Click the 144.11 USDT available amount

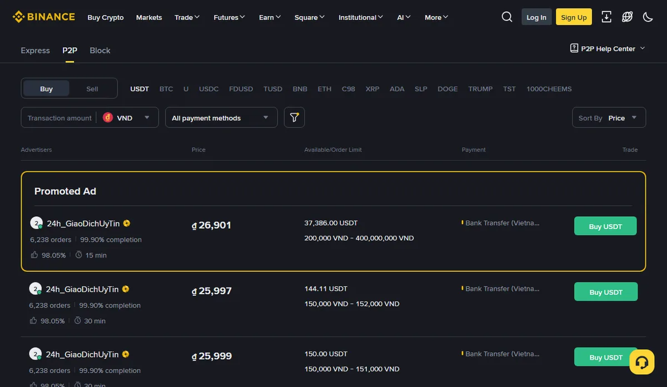[x=326, y=289]
